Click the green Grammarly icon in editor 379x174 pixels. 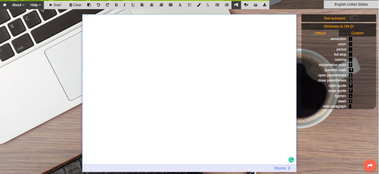291,160
